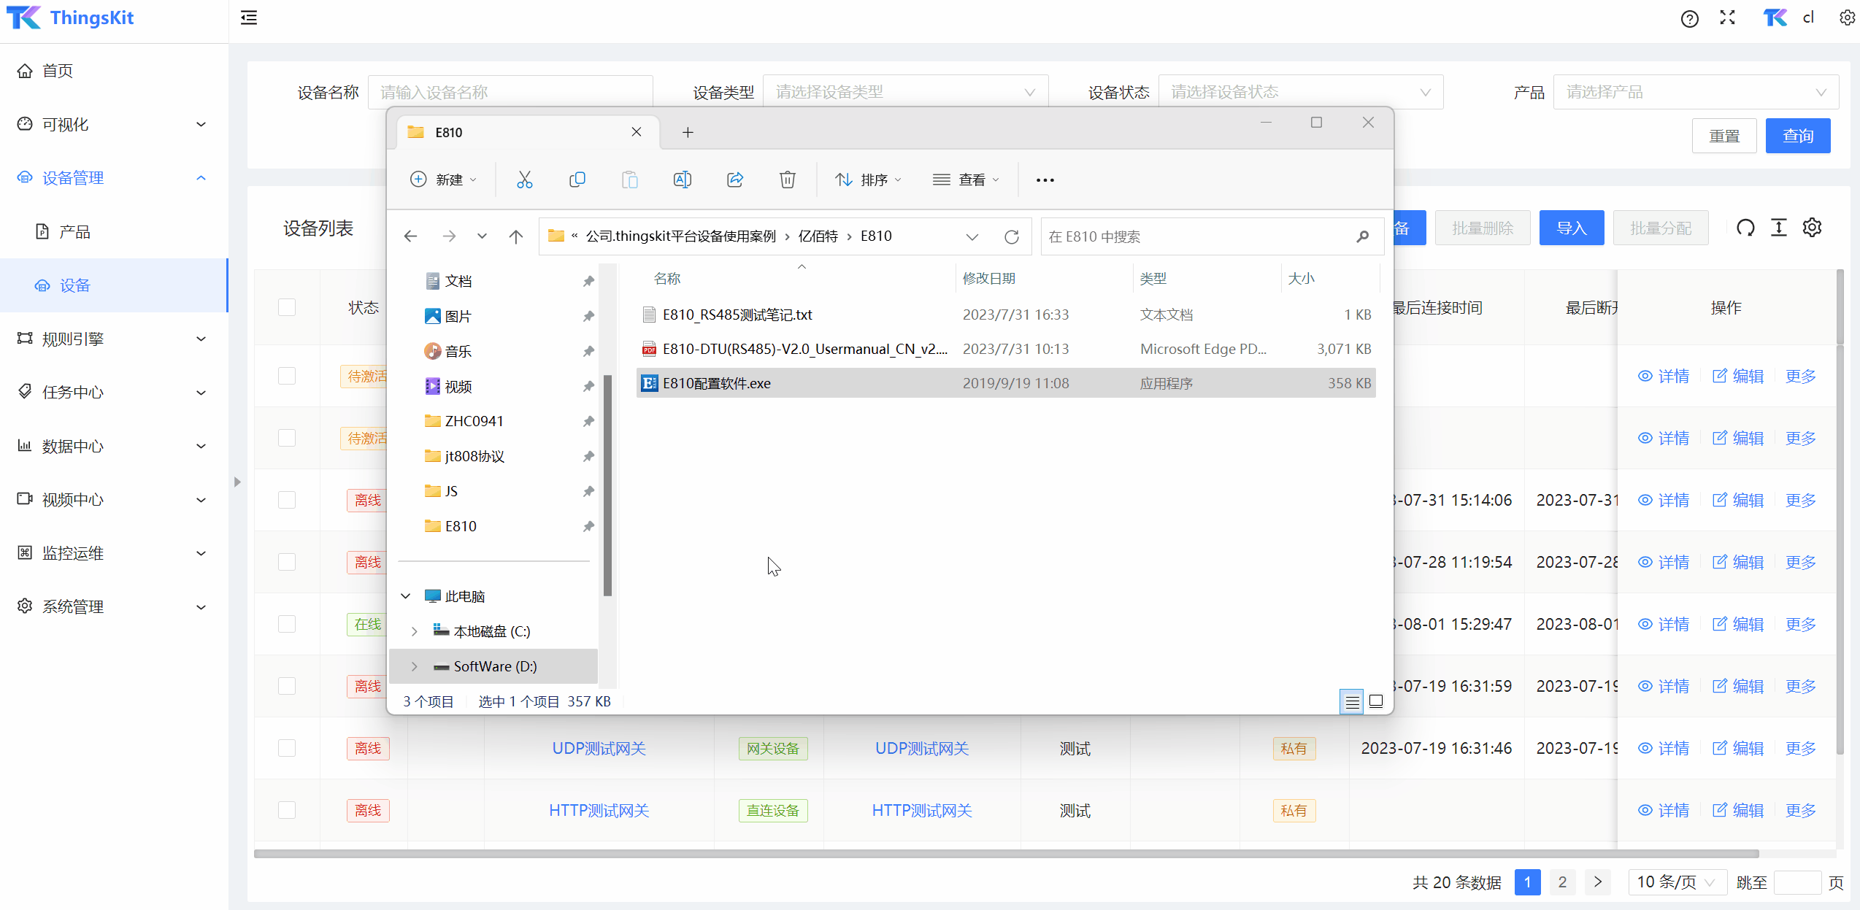Click the device table horizontal scrollbar
This screenshot has height=910, width=1860.
(x=1006, y=853)
